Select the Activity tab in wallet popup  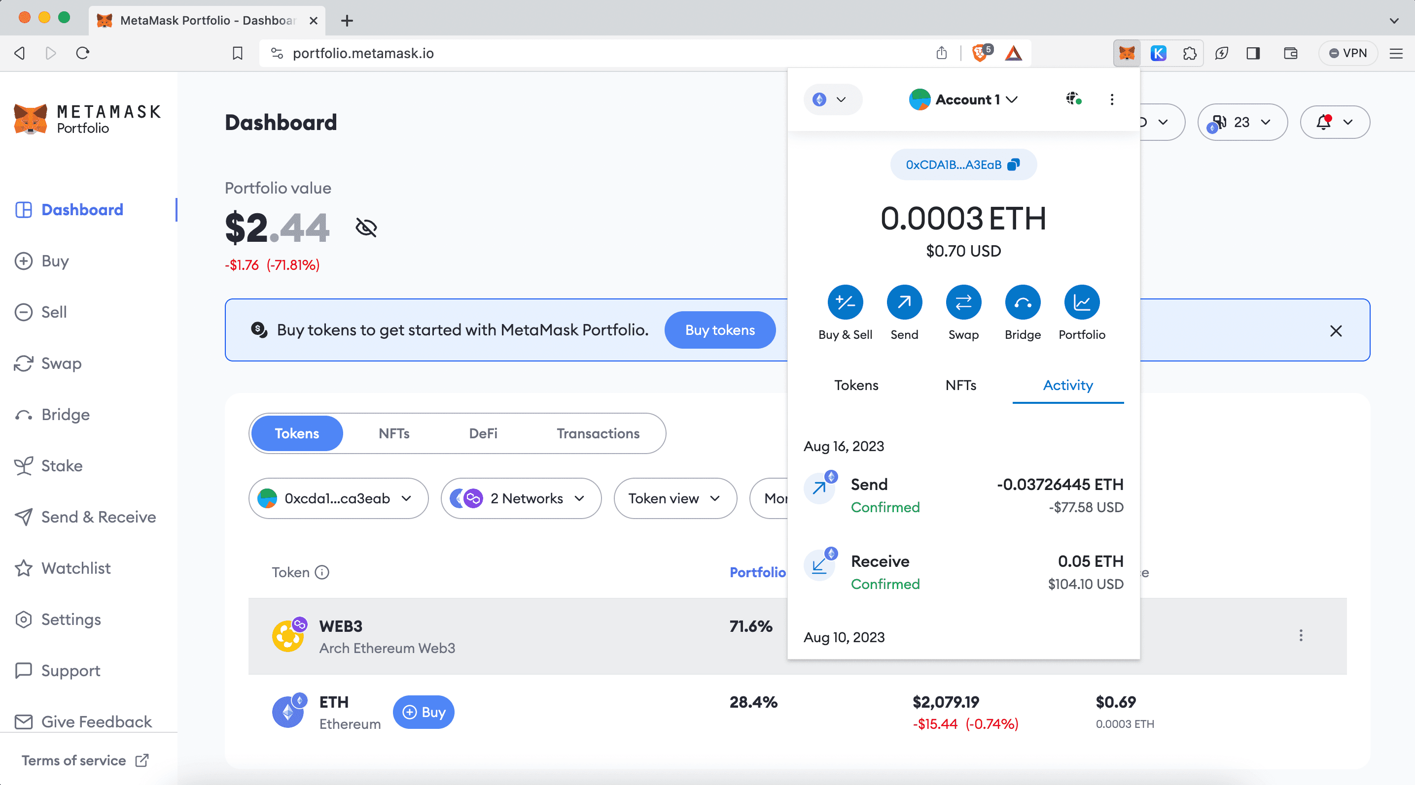coord(1068,385)
